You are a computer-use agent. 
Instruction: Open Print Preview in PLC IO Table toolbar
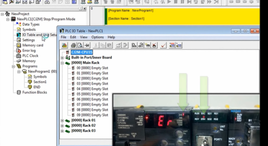[x=80, y=45]
